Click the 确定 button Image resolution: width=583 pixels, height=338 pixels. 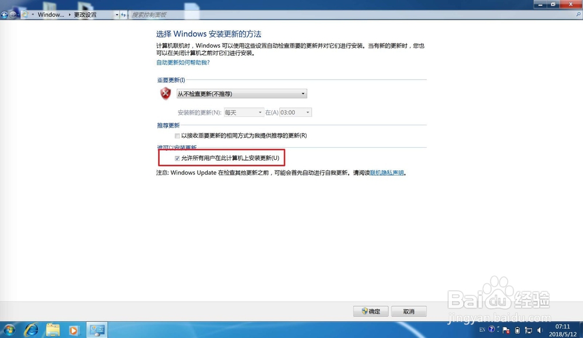tap(371, 311)
